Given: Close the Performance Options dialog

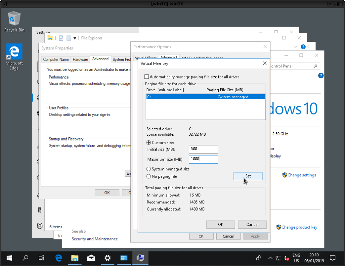Looking at the screenshot, I should (265, 46).
